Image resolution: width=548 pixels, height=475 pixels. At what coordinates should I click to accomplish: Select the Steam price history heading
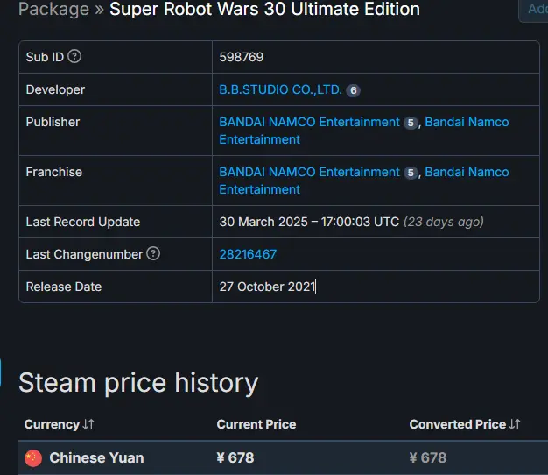point(138,383)
